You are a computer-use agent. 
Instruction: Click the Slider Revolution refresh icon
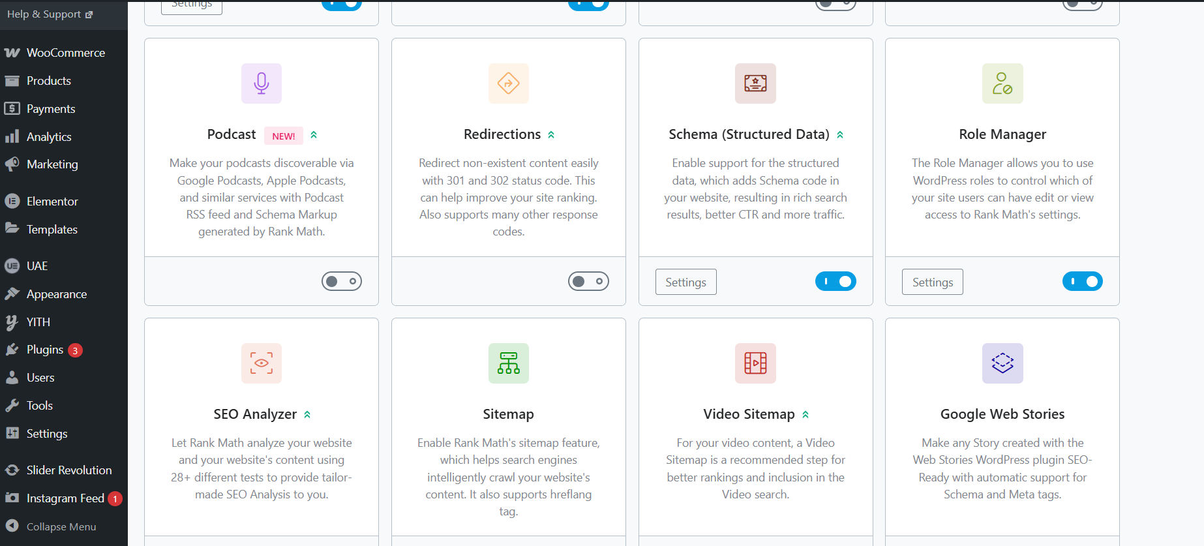point(12,470)
